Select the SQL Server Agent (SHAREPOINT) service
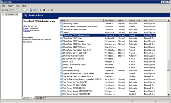This screenshot has height=103, width=171. click(x=108, y=94)
